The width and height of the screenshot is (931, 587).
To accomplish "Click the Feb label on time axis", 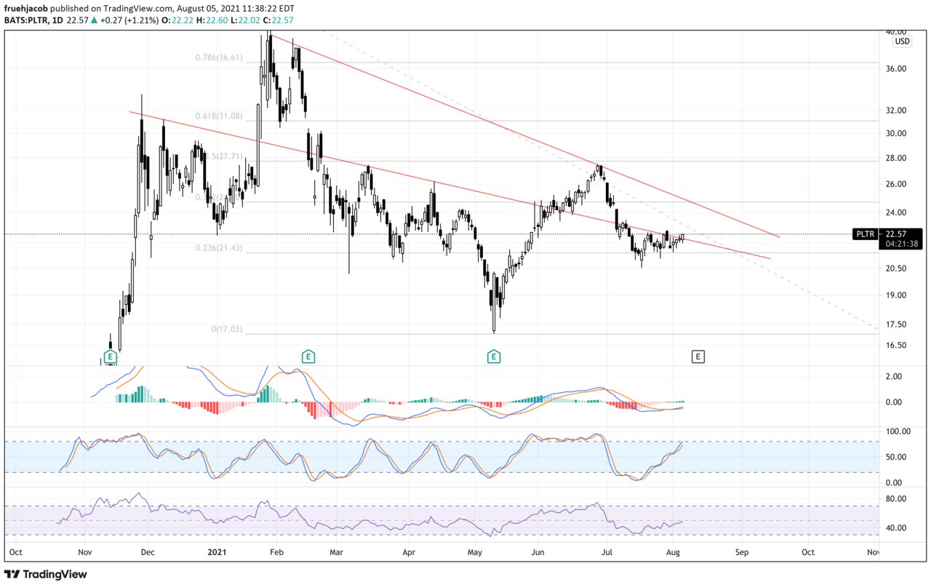I will (276, 553).
